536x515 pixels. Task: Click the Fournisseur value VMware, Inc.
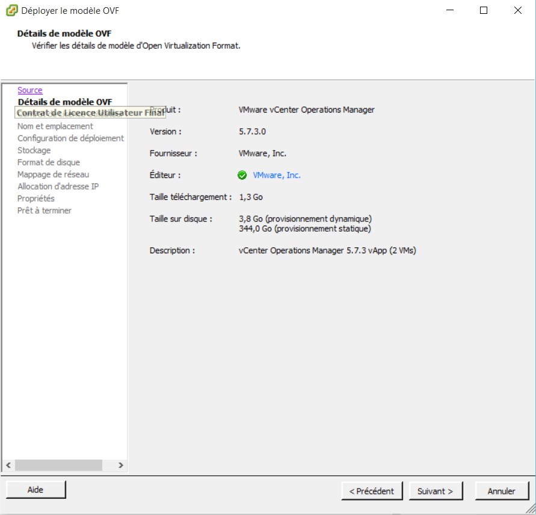pyautogui.click(x=262, y=153)
